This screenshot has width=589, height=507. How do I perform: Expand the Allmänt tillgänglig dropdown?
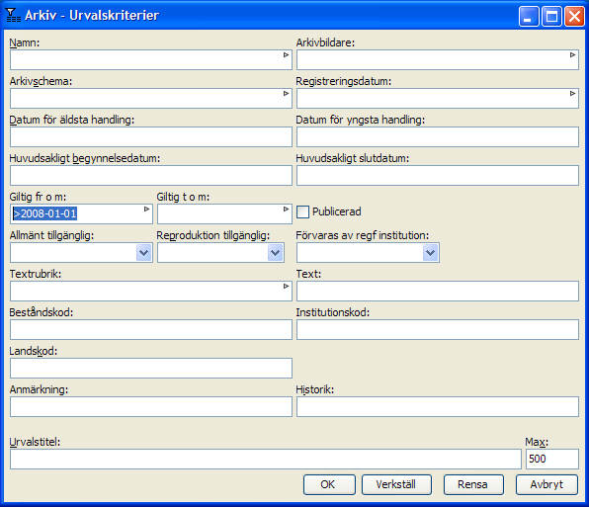[x=144, y=253]
